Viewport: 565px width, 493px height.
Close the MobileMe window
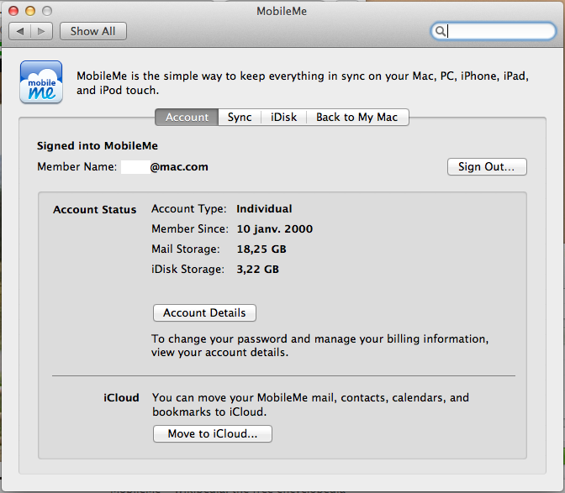point(13,11)
